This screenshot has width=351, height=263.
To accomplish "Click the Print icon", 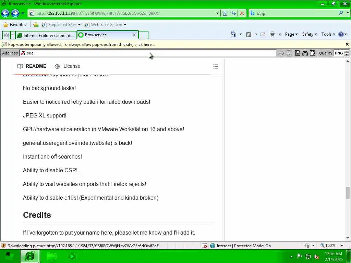I will tap(272, 34).
